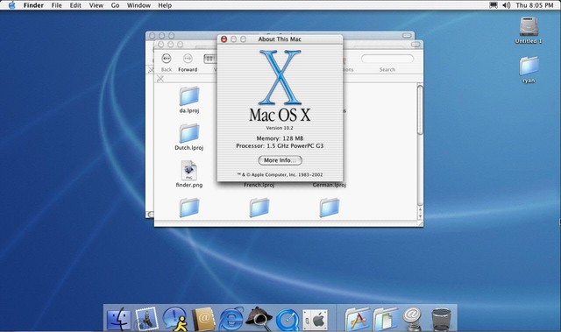Click the @ spring icon in the Dock
The width and height of the screenshot is (561, 332).
[412, 318]
